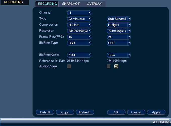The height and width of the screenshot is (126, 171).
Task: Expand the 3840x2160 resolution dropdown
Action: [x=79, y=31]
